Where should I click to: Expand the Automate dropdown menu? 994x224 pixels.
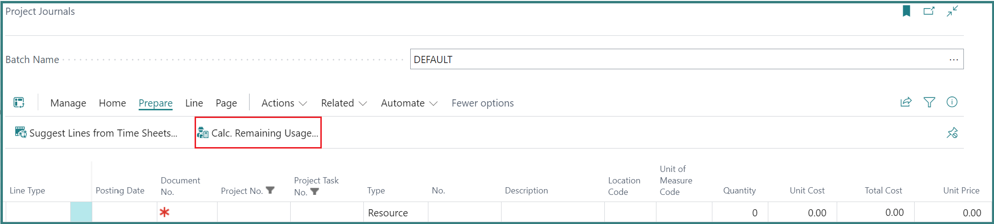[x=409, y=103]
